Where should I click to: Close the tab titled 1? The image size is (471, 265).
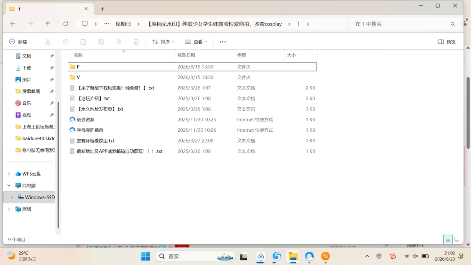coord(86,9)
